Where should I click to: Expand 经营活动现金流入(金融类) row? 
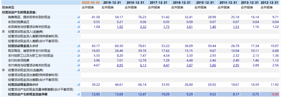point(3,31)
